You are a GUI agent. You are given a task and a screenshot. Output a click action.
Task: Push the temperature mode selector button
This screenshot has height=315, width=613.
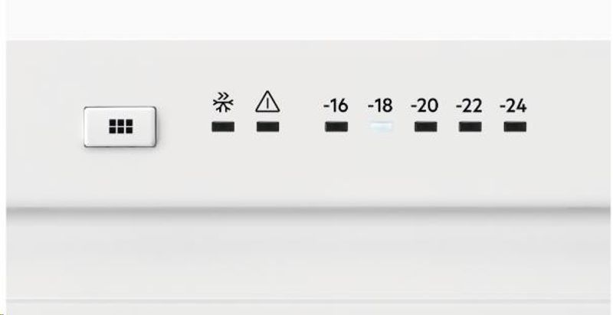pyautogui.click(x=120, y=126)
